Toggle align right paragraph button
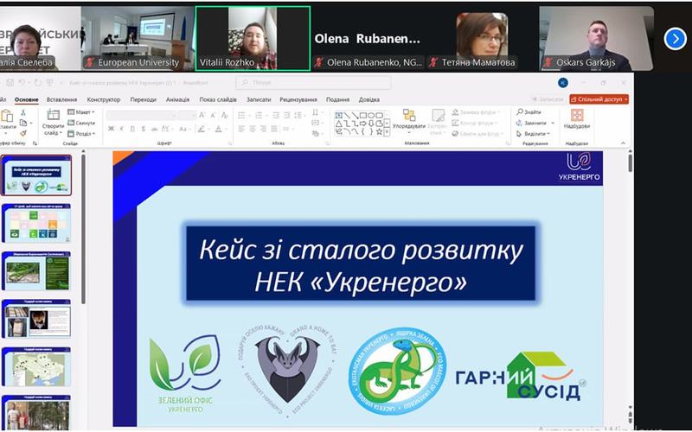This screenshot has width=692, height=432. click(264, 129)
